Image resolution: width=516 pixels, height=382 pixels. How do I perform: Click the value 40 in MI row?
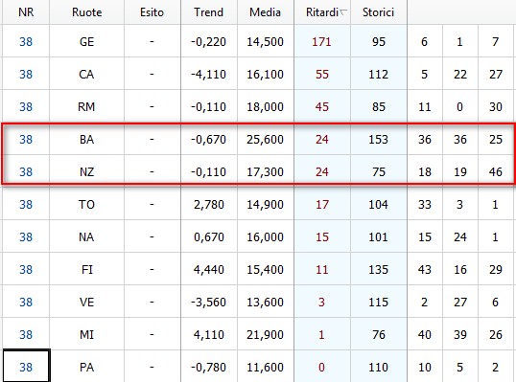425,334
